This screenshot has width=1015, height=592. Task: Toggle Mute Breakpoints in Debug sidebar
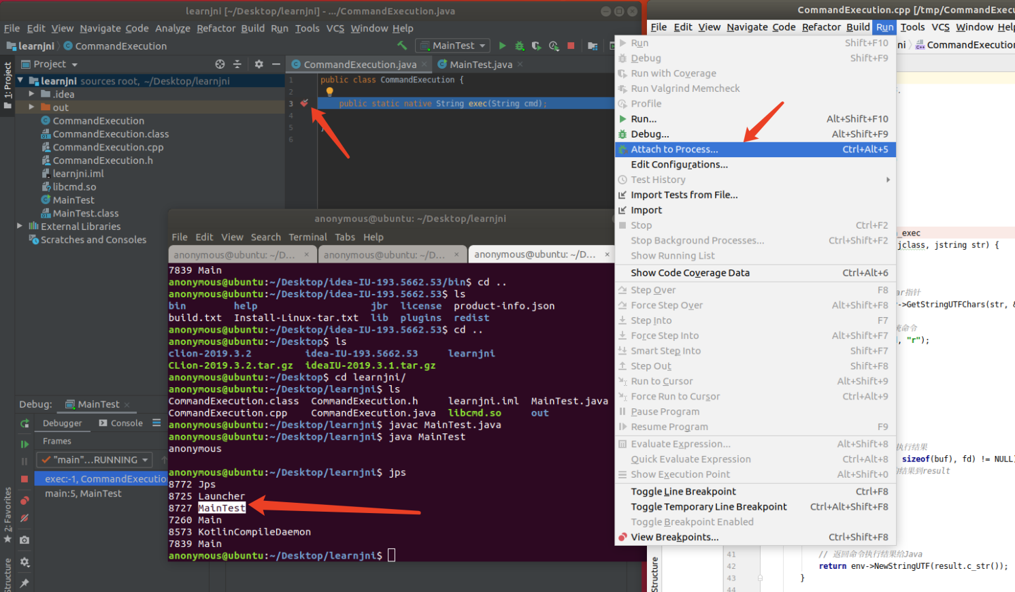pos(24,519)
